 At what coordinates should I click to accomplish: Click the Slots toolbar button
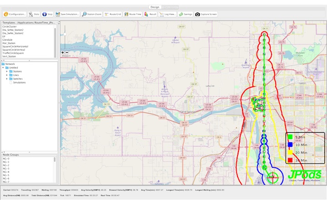pyautogui.click(x=34, y=14)
